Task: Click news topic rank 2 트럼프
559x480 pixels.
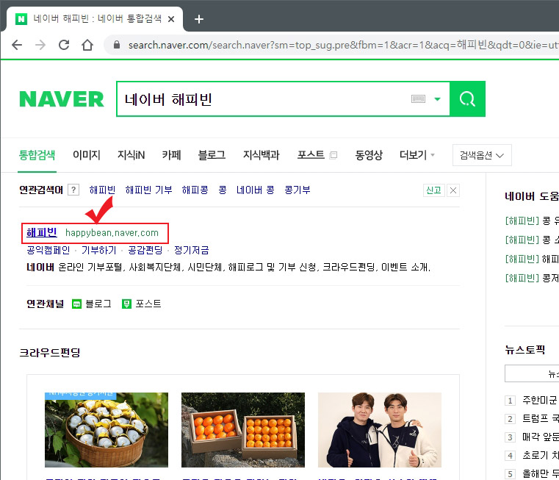Action: tap(540, 418)
